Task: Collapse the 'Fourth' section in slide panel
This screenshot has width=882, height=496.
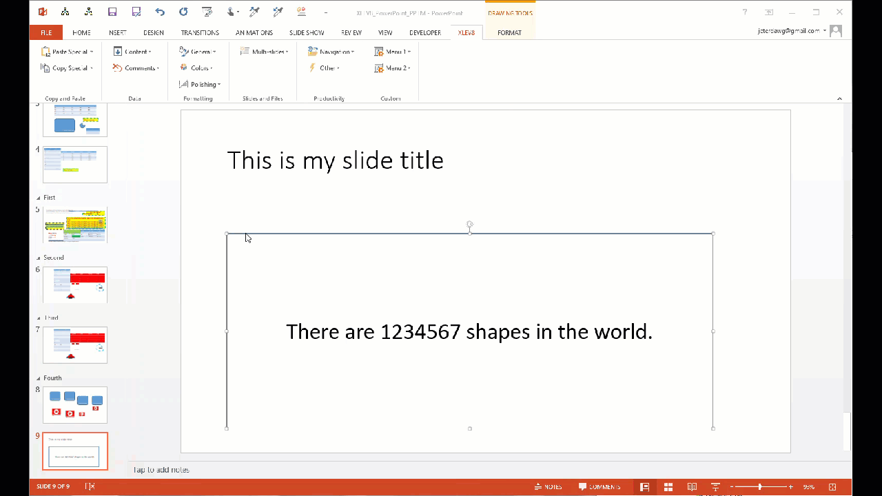Action: [38, 378]
